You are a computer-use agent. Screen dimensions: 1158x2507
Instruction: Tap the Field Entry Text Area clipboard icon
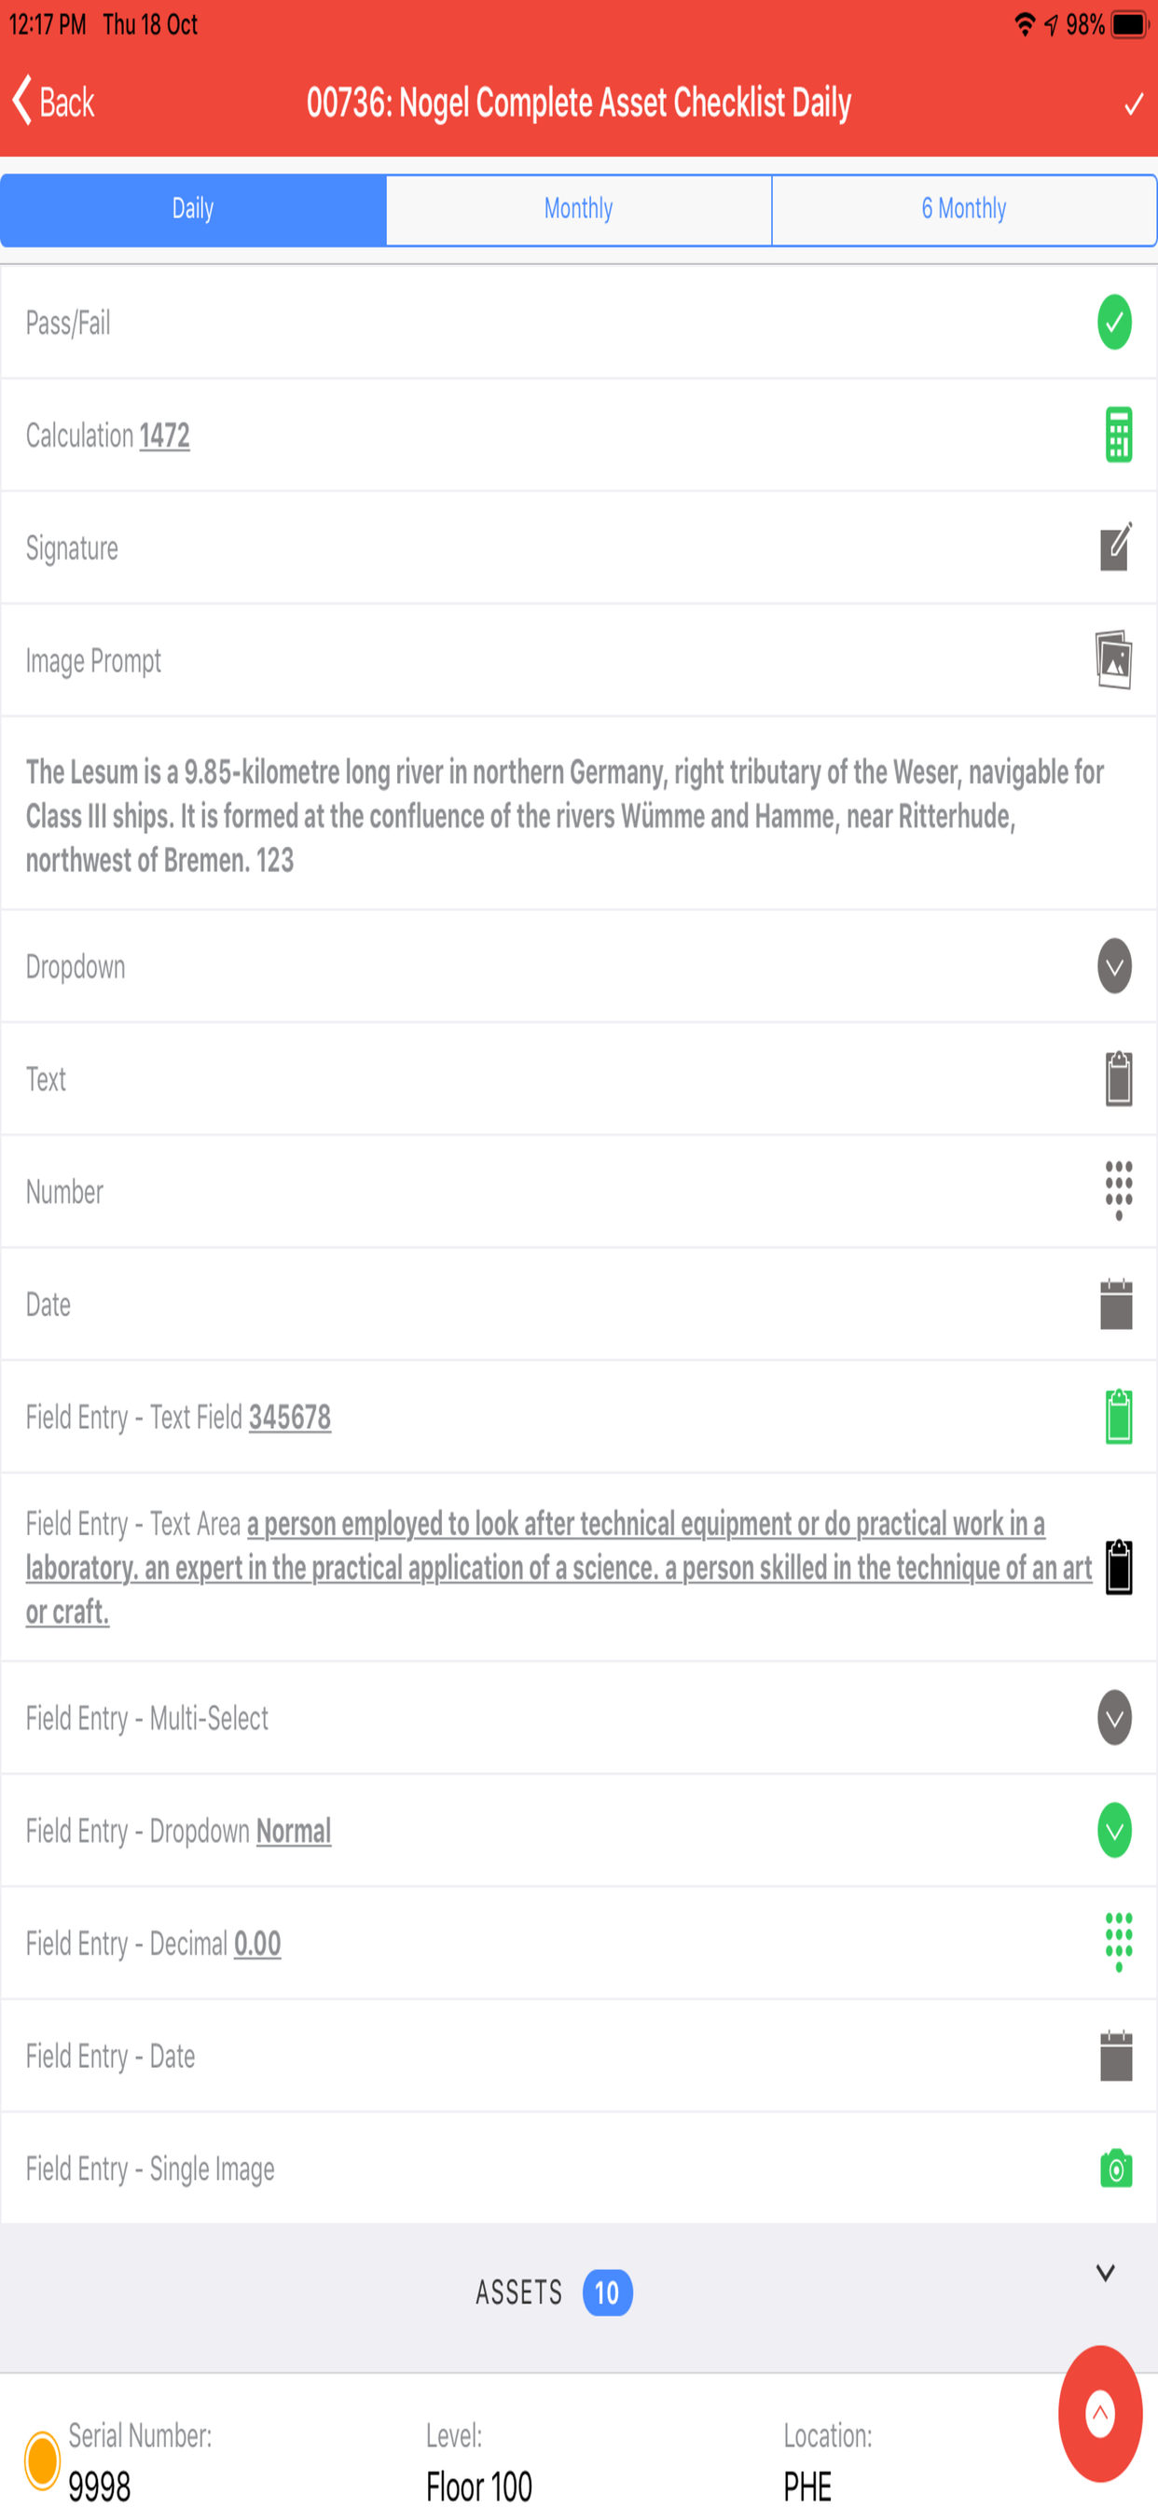coord(1119,1567)
